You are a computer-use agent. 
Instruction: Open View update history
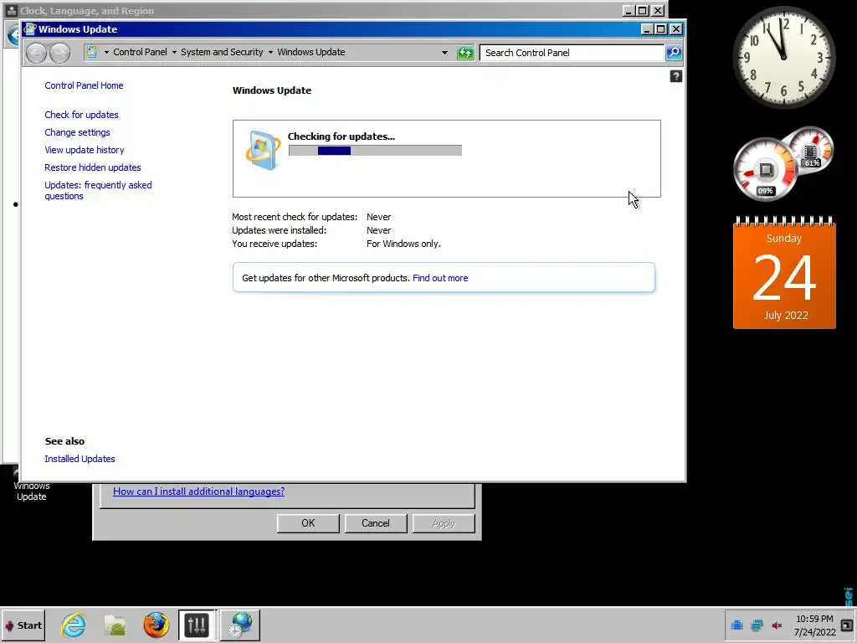coord(85,150)
